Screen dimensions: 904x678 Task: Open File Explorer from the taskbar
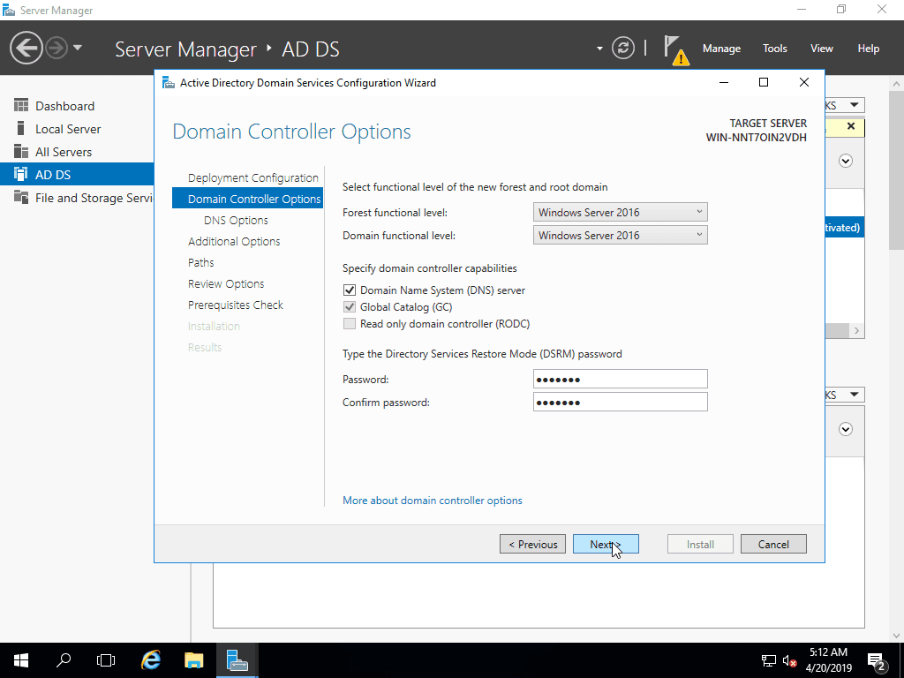[x=194, y=660]
